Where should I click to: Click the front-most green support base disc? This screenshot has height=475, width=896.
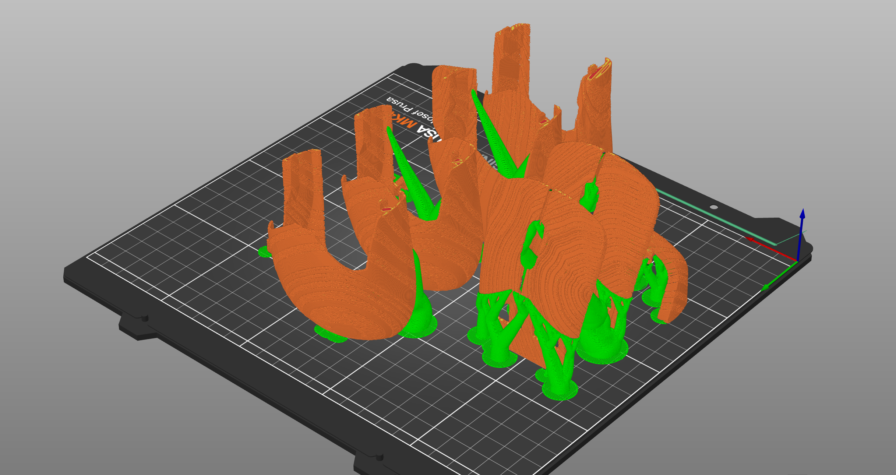(x=560, y=390)
